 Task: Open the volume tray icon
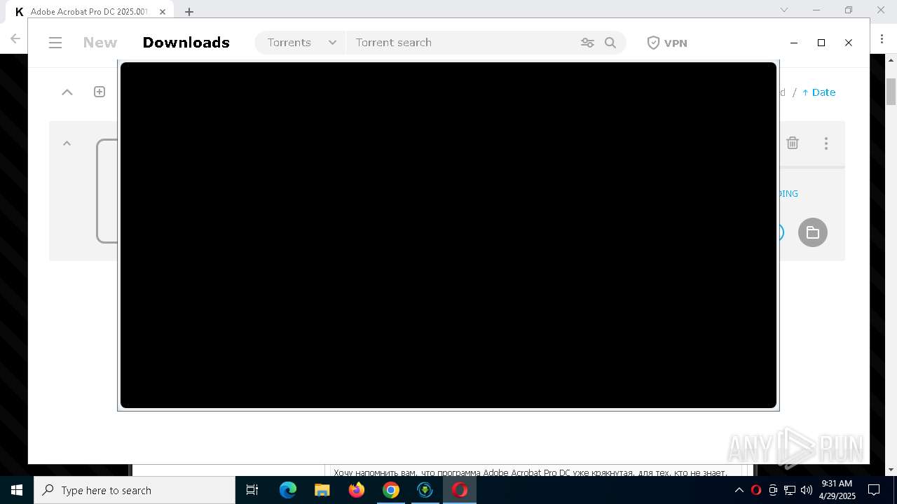(x=807, y=490)
